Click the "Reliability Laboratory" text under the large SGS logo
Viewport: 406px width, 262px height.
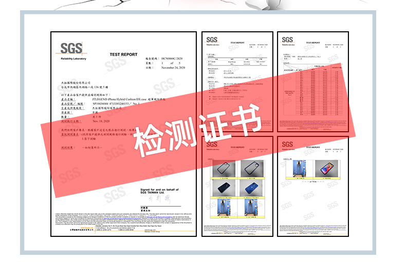(73, 58)
